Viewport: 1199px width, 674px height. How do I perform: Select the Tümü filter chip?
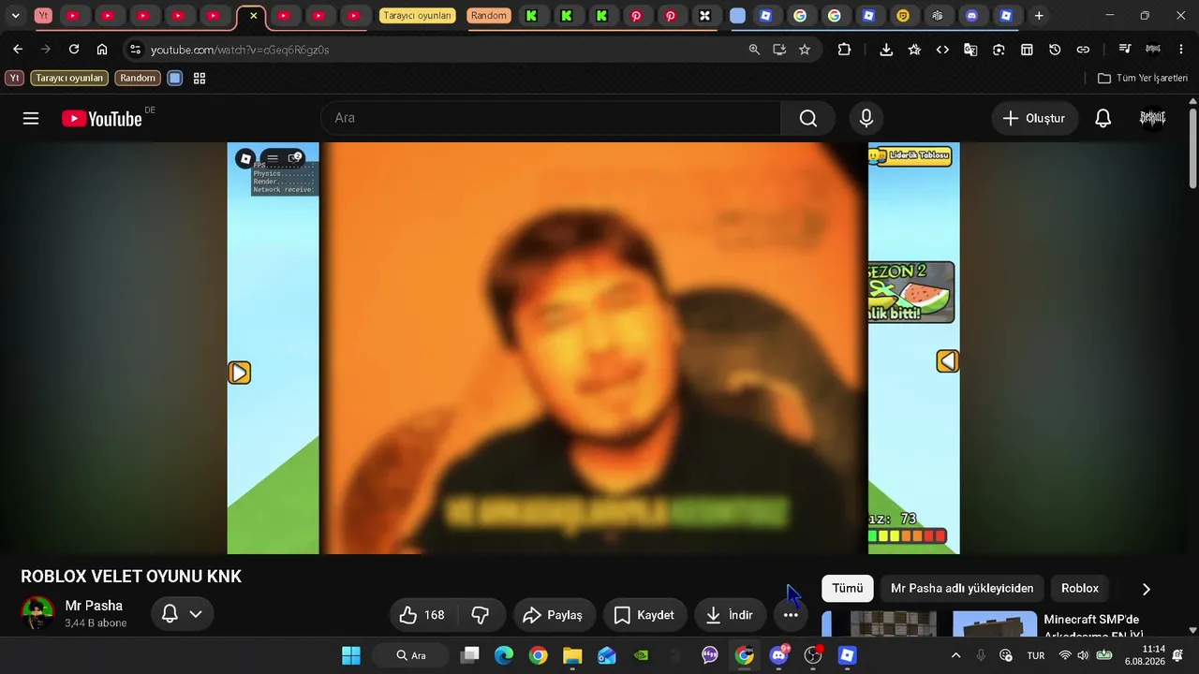[848, 588]
